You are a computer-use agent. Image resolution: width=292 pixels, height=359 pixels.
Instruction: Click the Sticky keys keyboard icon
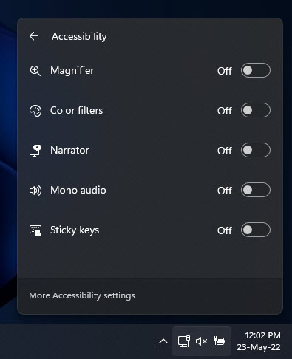click(35, 230)
